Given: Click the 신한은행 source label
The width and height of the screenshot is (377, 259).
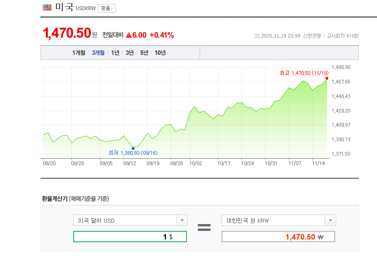Looking at the screenshot, I should 312,36.
